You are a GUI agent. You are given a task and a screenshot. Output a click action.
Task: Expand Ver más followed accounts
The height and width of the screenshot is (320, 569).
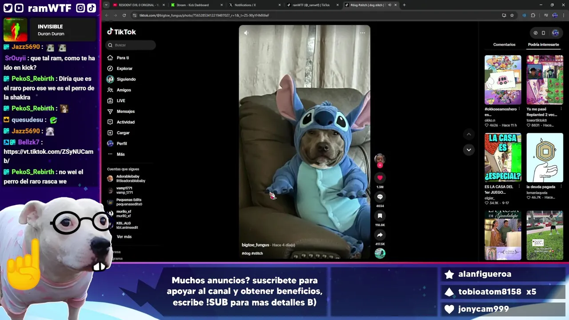coord(124,237)
